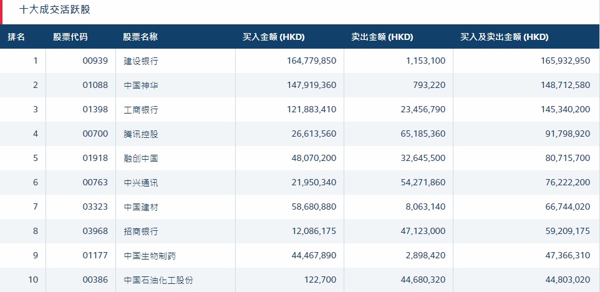Select stock name 建设银行

141,61
